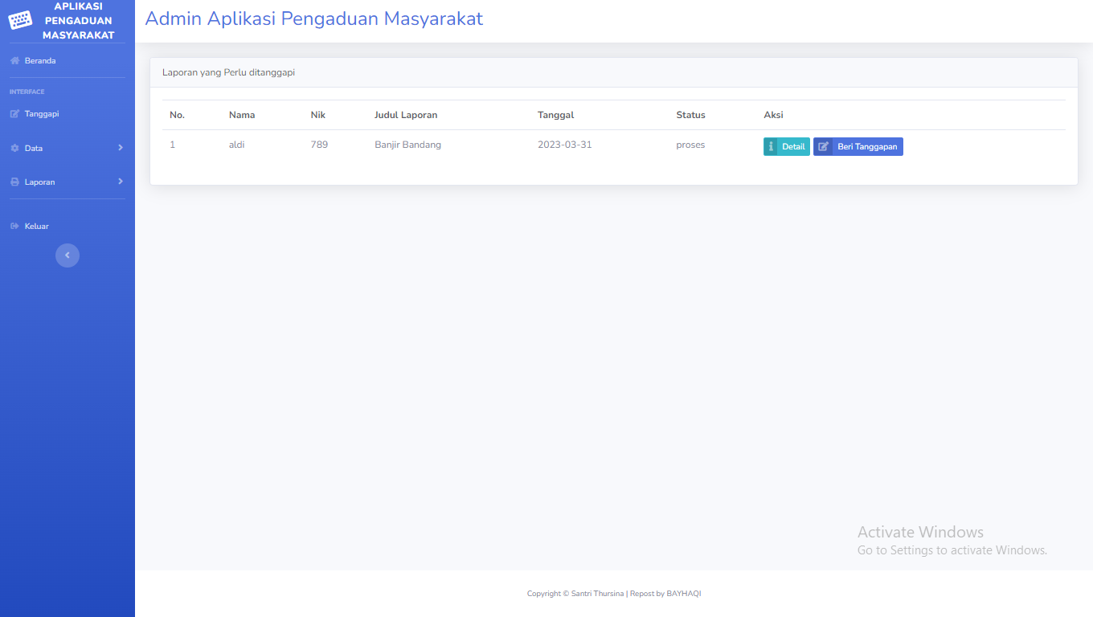Image resolution: width=1093 pixels, height=617 pixels.
Task: Open the Beranda menu item
Action: (68, 61)
